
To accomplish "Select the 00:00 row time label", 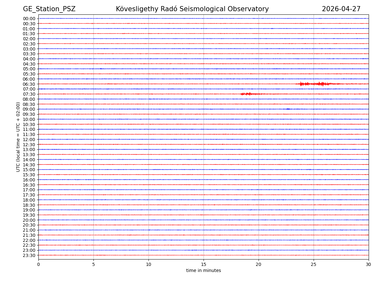I will [29, 19].
